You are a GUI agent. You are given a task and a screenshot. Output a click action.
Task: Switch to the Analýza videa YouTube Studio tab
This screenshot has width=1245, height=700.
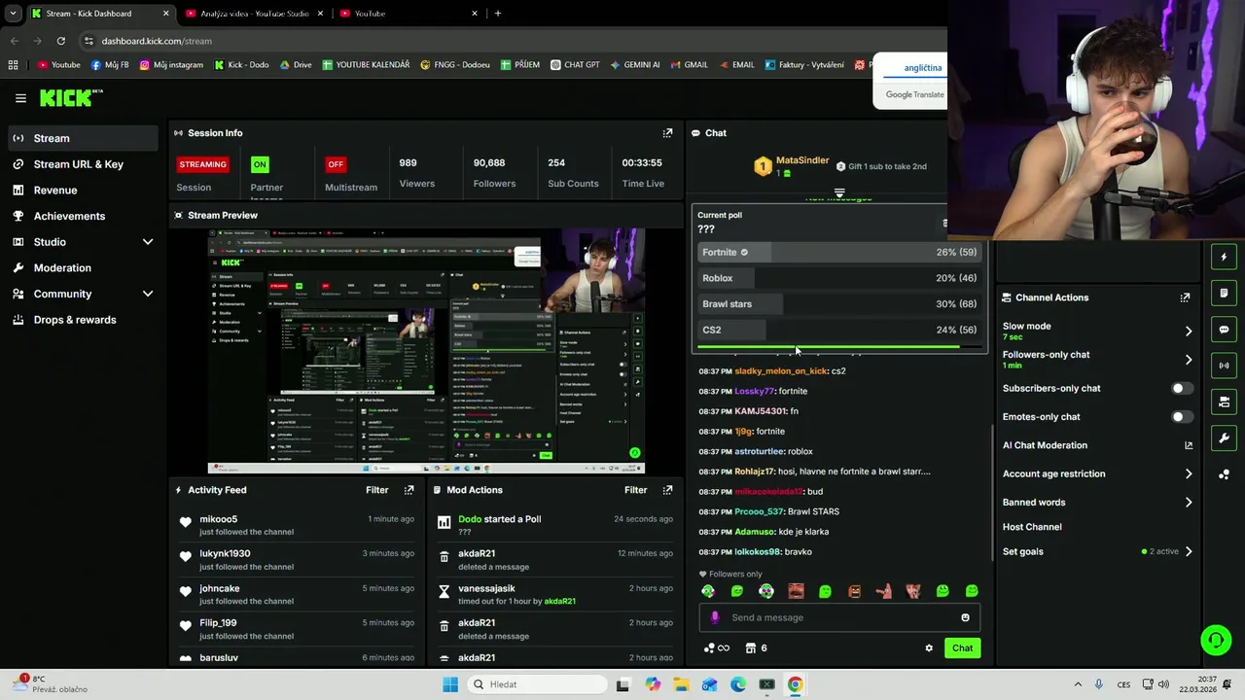(x=253, y=14)
